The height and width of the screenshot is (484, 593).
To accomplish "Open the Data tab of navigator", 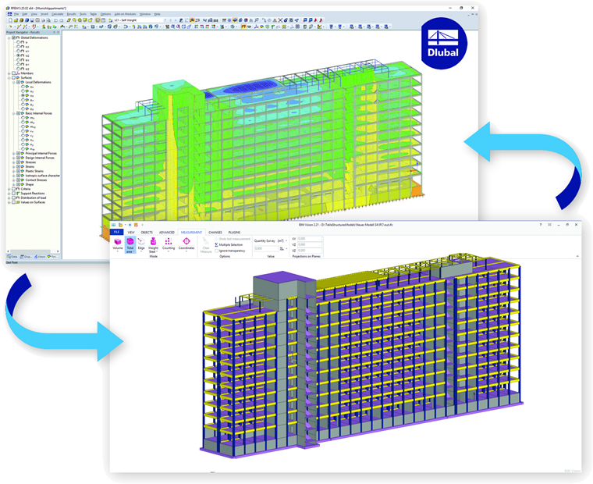I will [12, 257].
